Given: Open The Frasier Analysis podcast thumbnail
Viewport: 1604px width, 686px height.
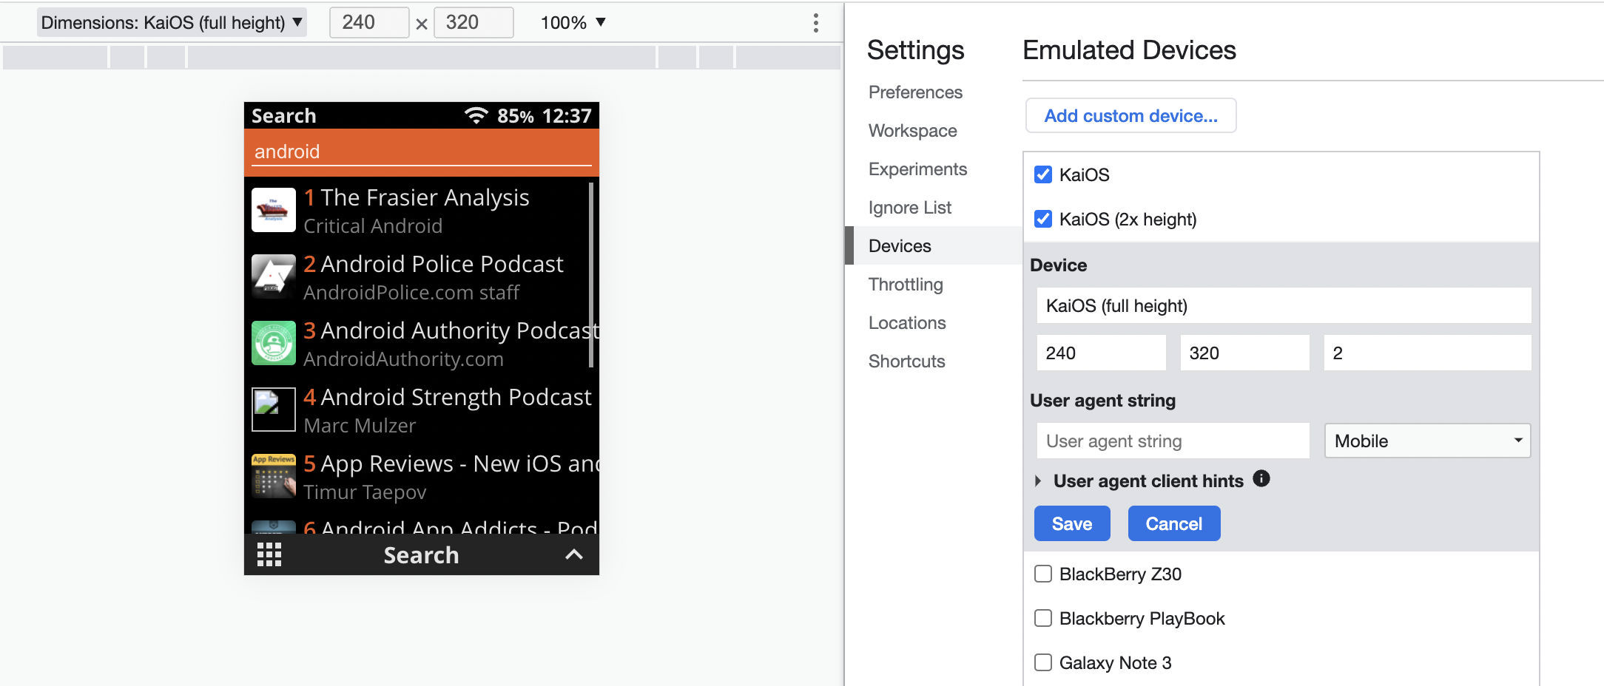Looking at the screenshot, I should [274, 210].
